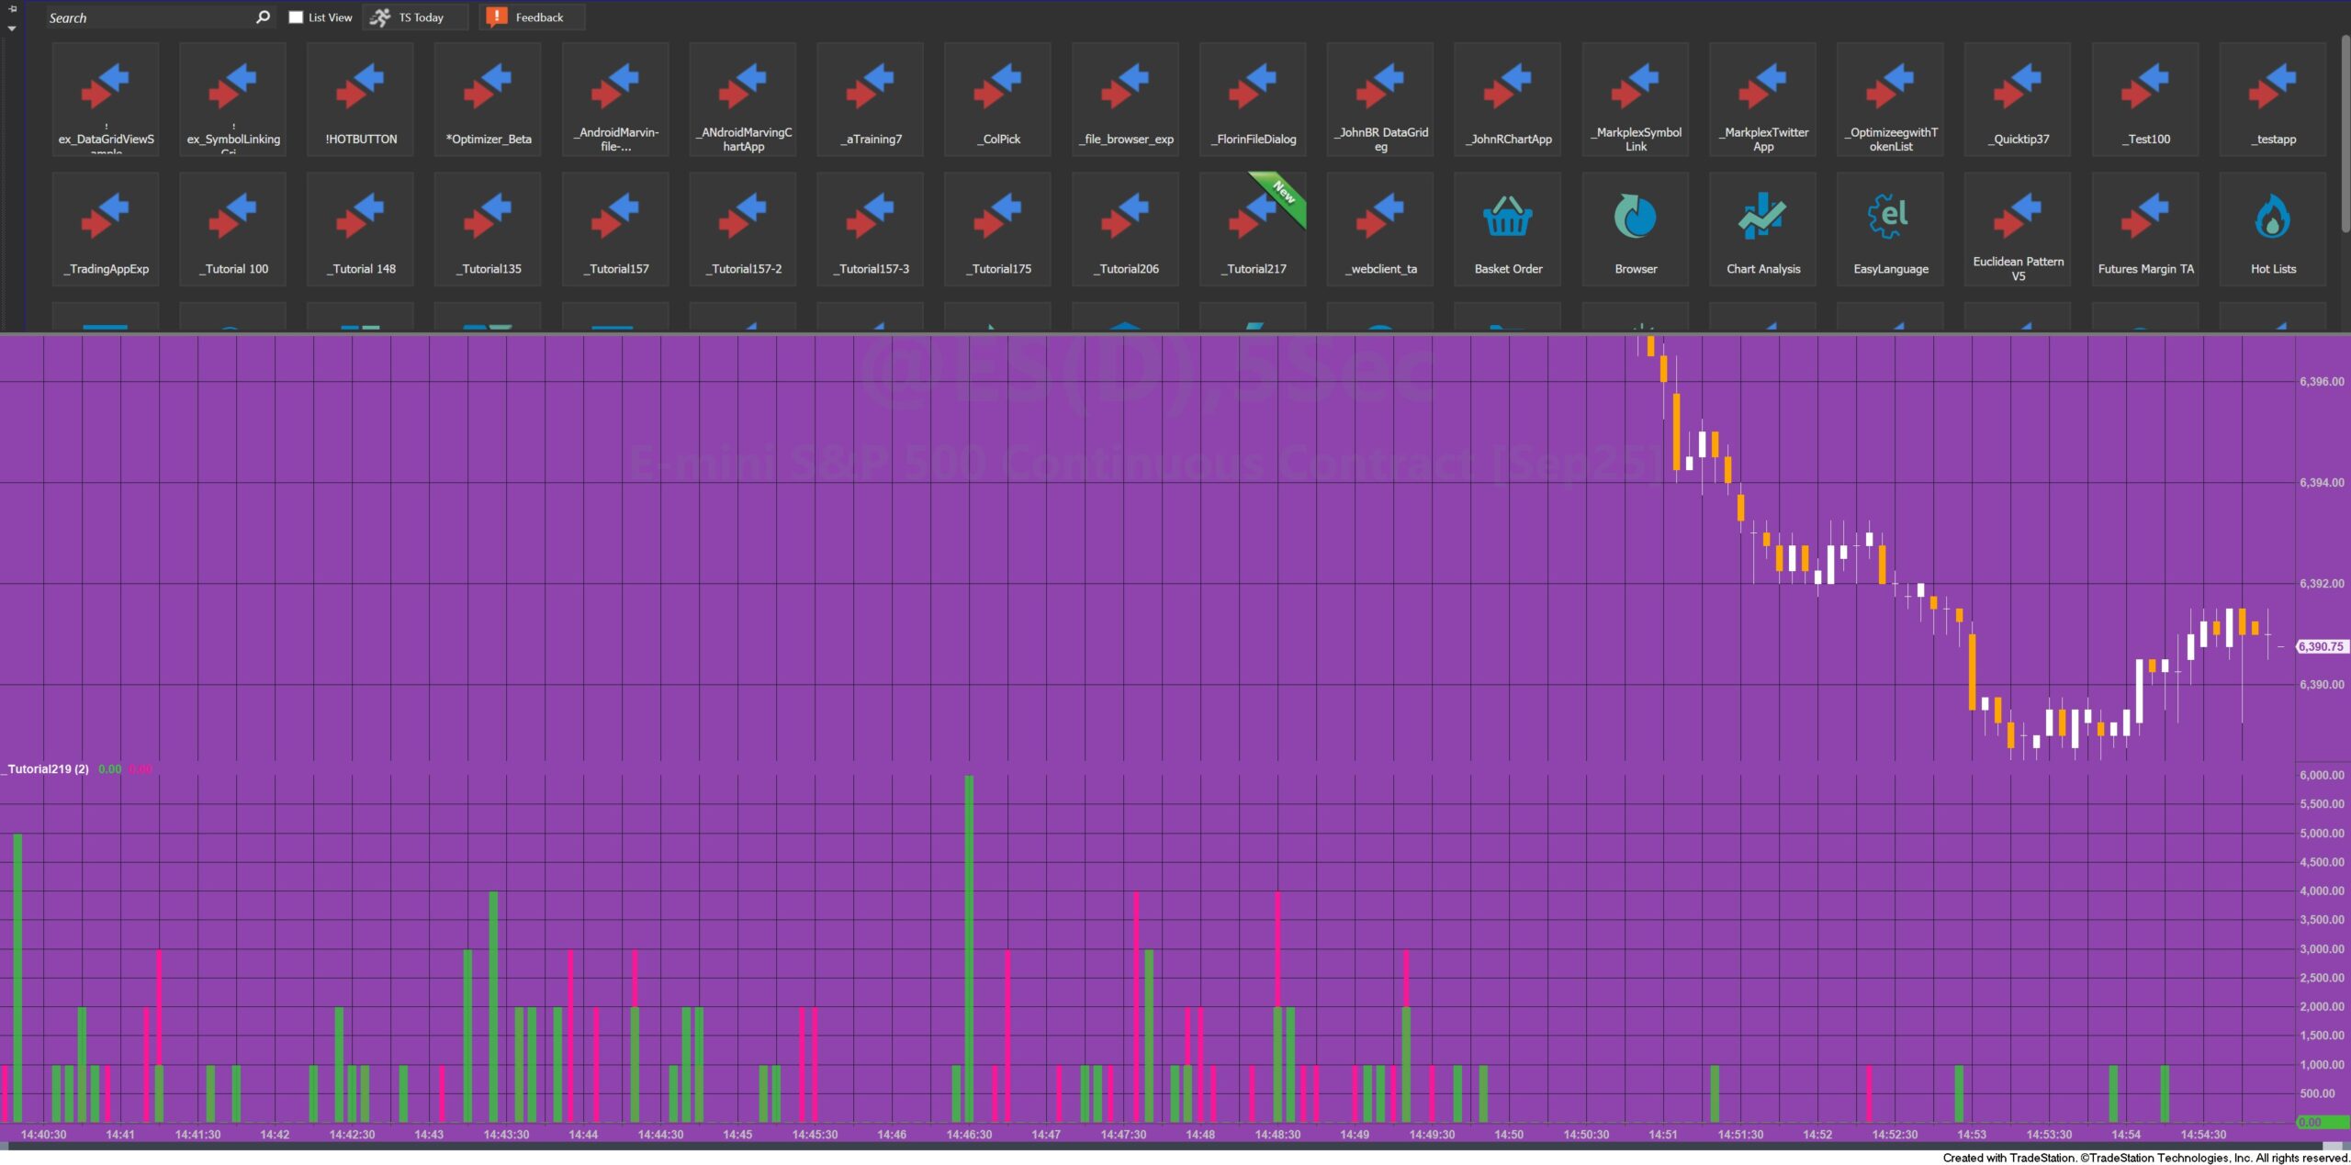The image size is (2351, 1165).
Task: Launch the EasyLanguage app icon
Action: pyautogui.click(x=1890, y=229)
